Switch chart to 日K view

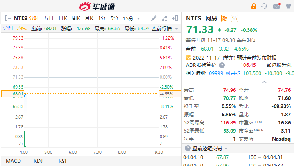63,18
